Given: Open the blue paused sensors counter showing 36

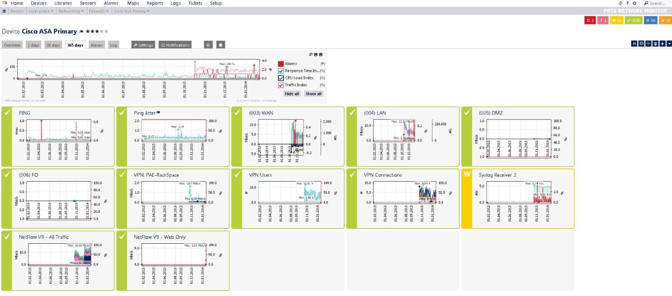Looking at the screenshot, I should pos(651,20).
